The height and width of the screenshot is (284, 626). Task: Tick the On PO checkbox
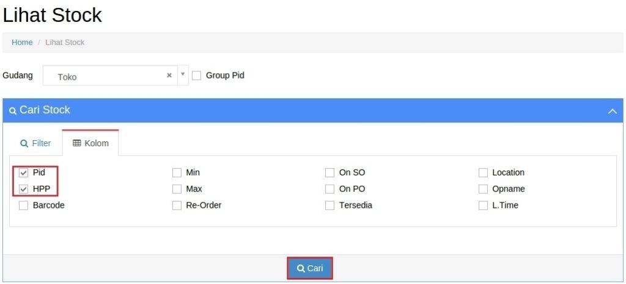[x=330, y=190]
